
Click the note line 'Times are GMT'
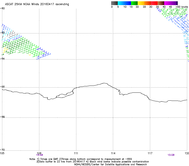pyautogui.click(x=49, y=159)
